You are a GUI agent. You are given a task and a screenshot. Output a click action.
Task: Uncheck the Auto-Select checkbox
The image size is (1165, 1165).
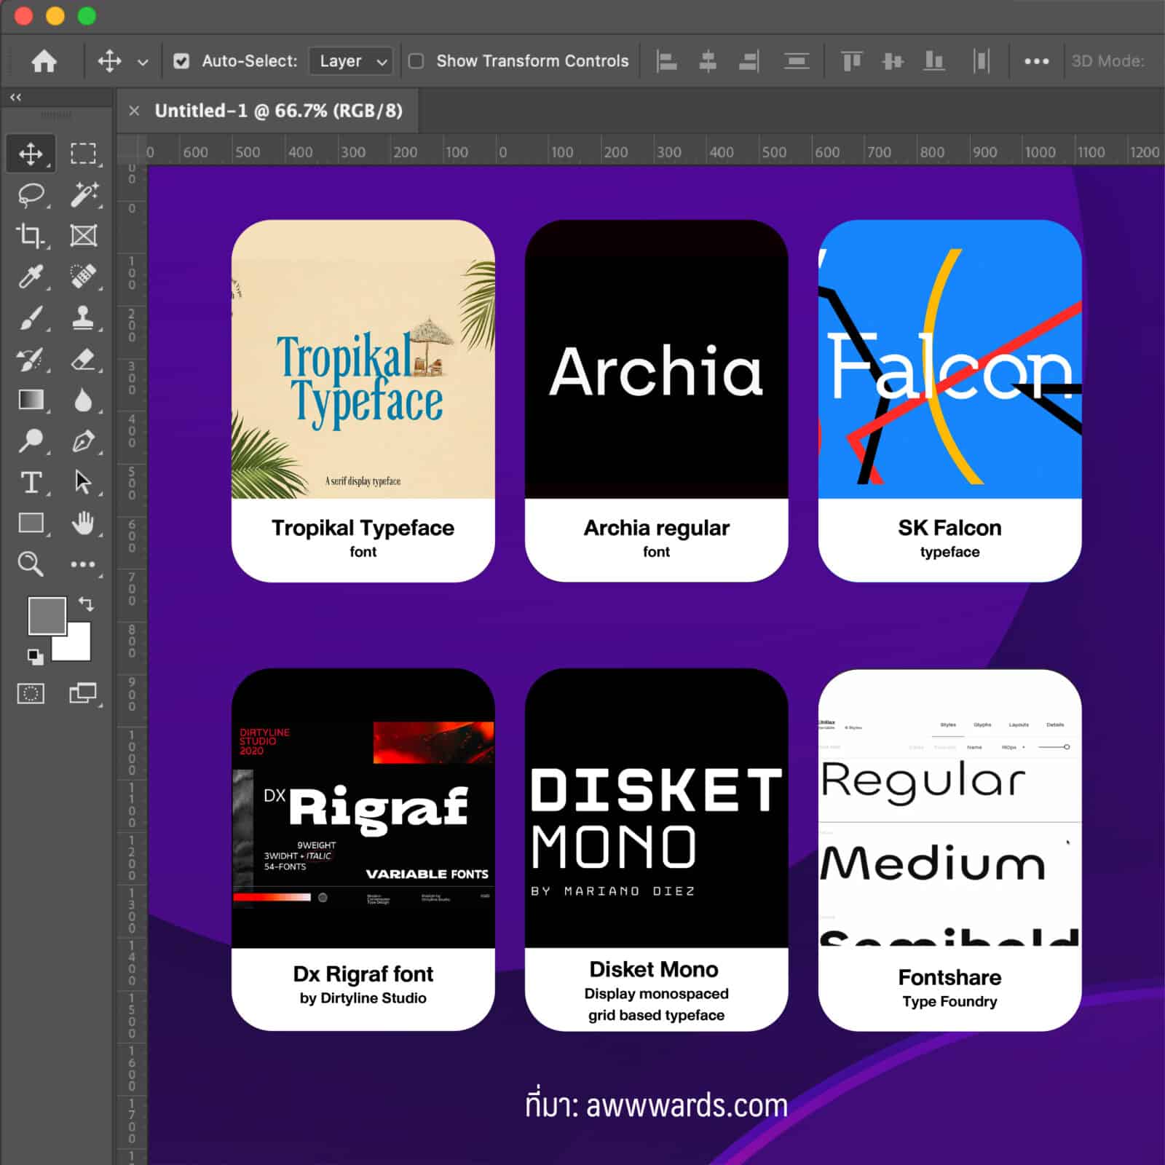coord(181,61)
